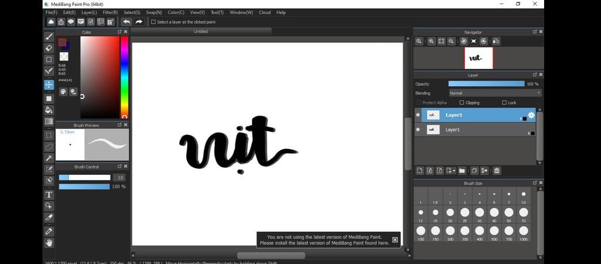The image size is (601, 264).
Task: Choose brush size 10 preset
Action: 523,197
